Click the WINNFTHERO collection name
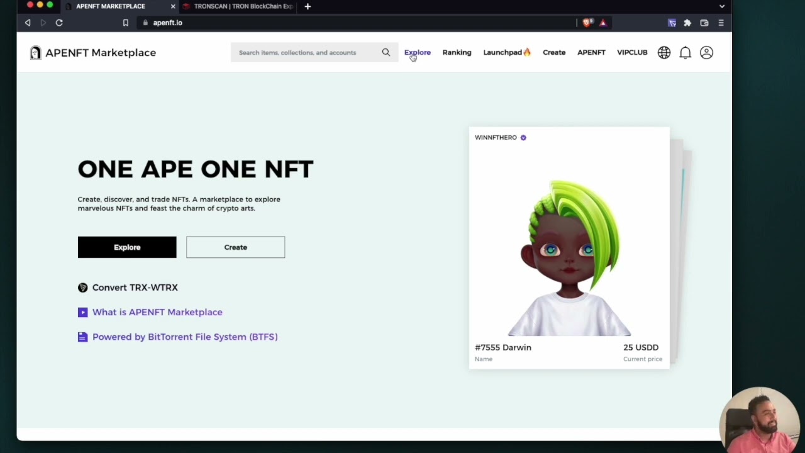 tap(496, 137)
